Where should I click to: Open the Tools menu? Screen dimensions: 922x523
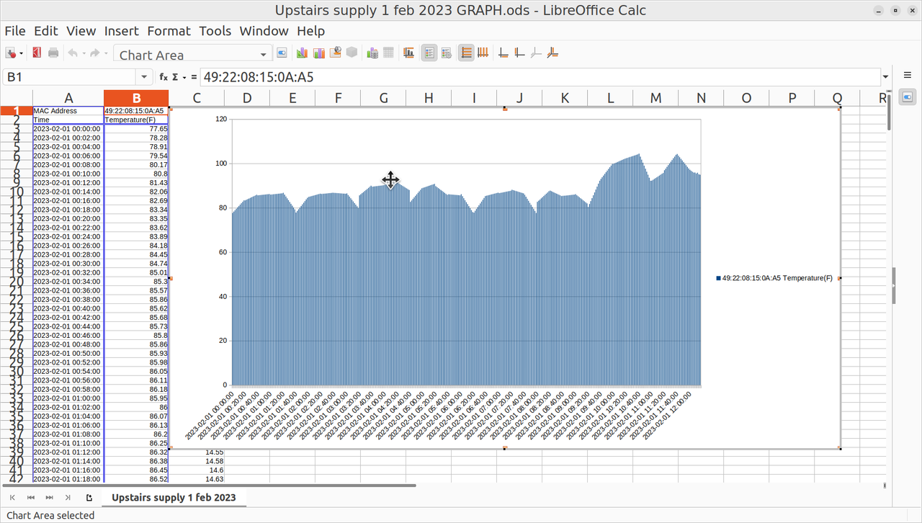[215, 31]
